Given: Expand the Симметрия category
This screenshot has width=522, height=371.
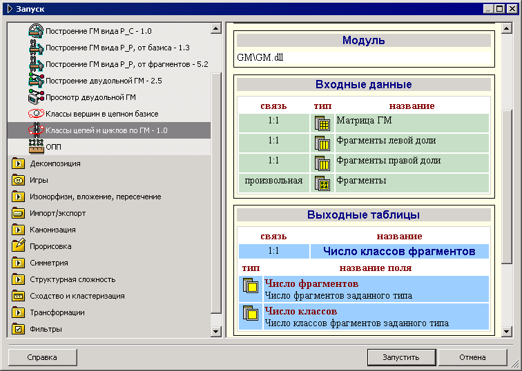Looking at the screenshot, I should (19, 263).
